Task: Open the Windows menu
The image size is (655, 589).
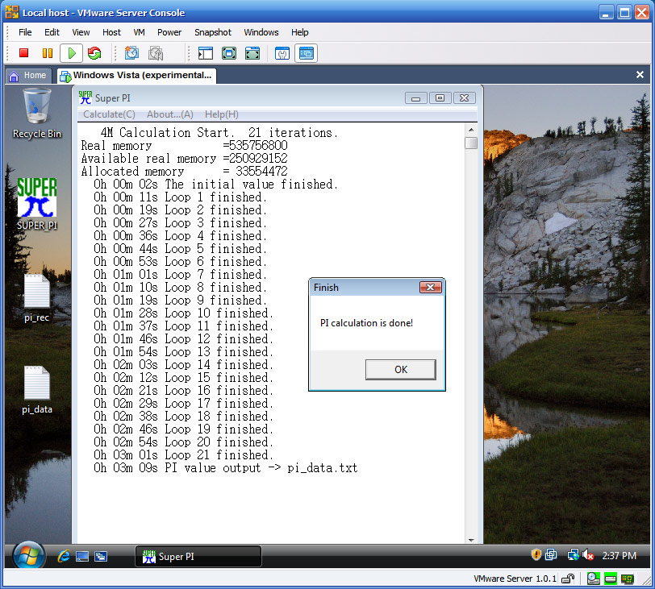Action: 261,32
